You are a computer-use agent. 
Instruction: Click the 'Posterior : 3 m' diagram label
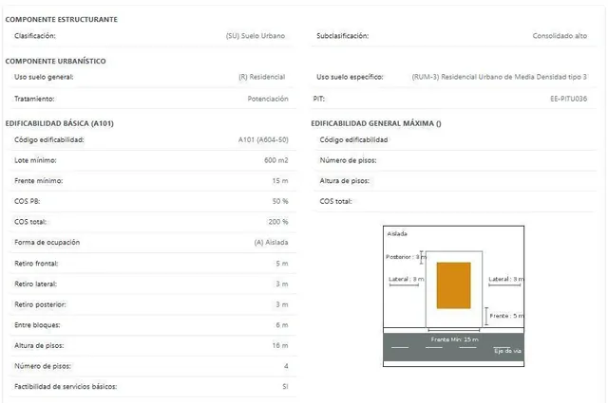click(406, 257)
